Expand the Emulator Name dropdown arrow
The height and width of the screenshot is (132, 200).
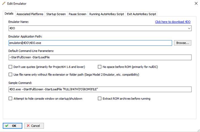point(189,28)
